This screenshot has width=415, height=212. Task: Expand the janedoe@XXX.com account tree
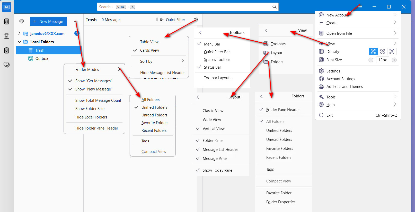pos(19,33)
